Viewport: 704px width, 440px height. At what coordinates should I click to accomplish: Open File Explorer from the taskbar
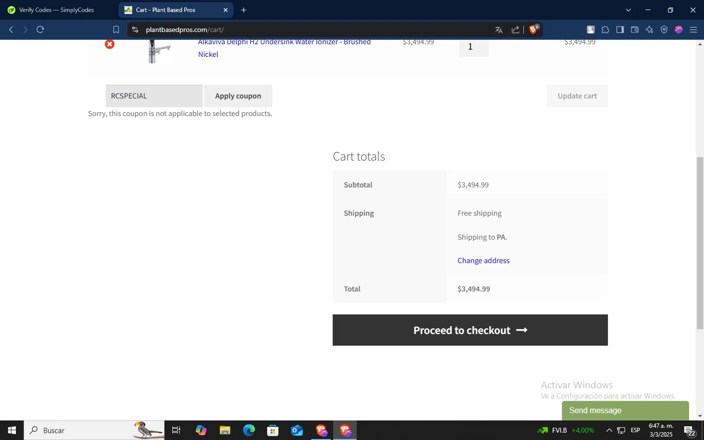pyautogui.click(x=225, y=430)
